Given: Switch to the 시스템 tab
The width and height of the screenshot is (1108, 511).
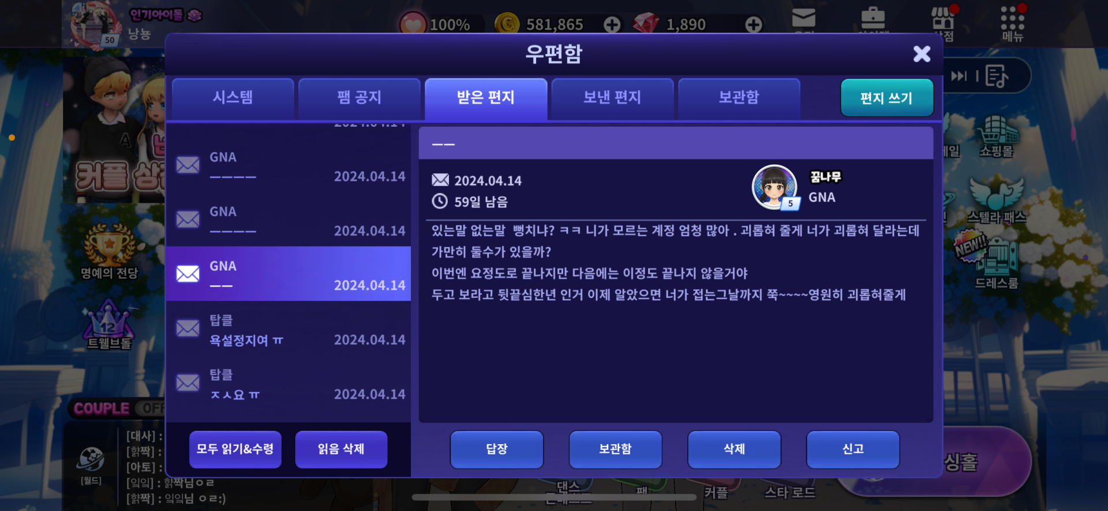Looking at the screenshot, I should click(233, 97).
